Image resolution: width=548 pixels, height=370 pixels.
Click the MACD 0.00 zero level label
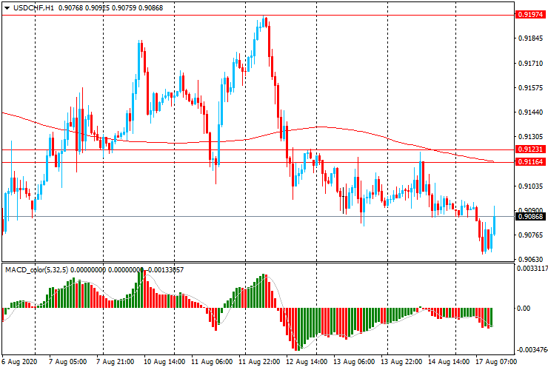(525, 309)
